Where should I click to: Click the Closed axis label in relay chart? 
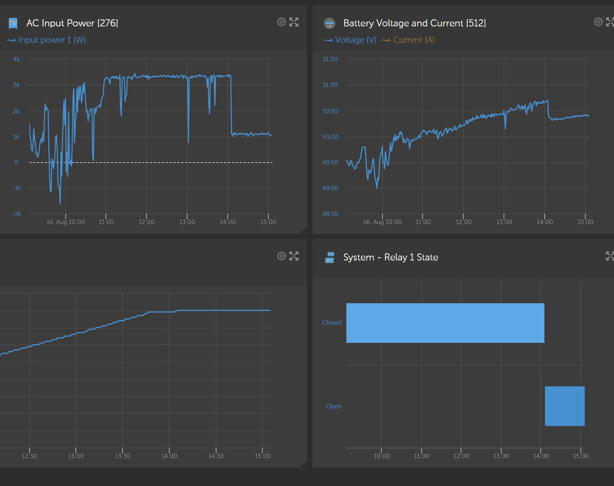(x=332, y=323)
